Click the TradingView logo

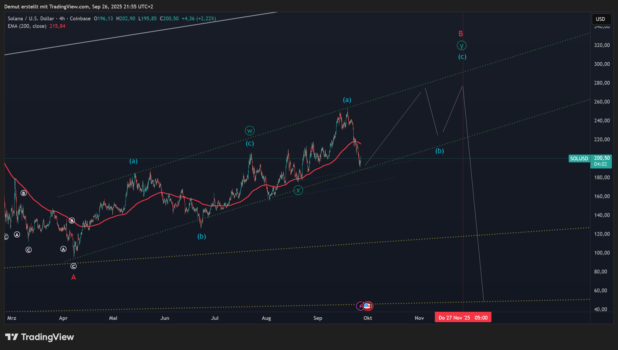(39, 337)
